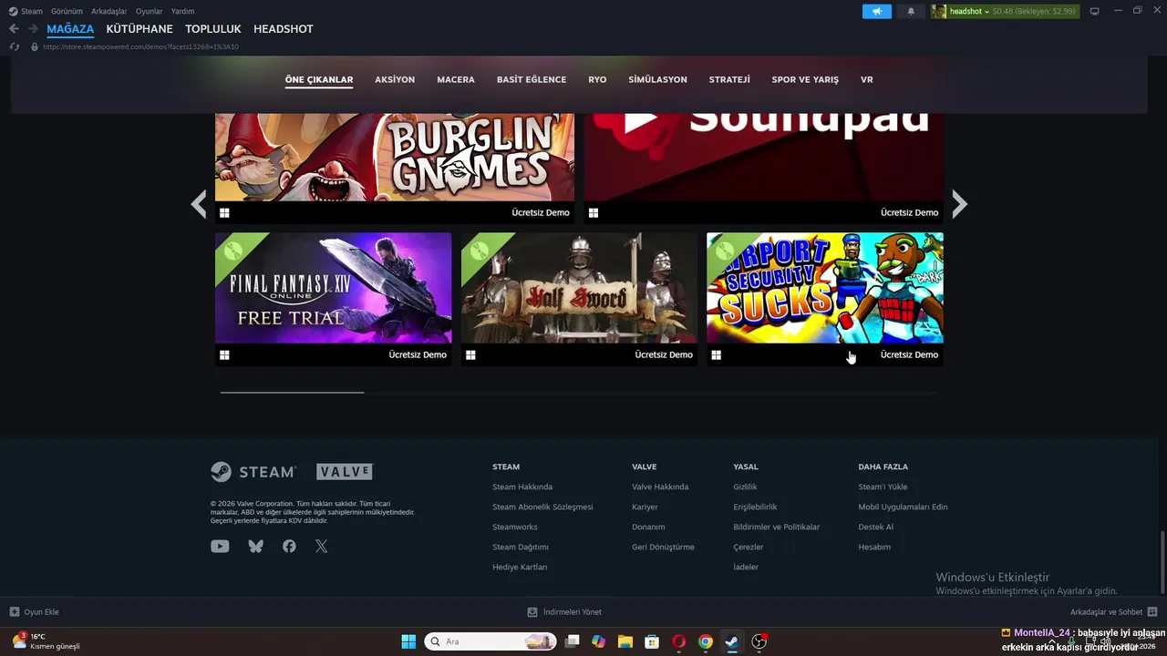Click the Valve logo in footer
1167x656 pixels.
(x=345, y=472)
